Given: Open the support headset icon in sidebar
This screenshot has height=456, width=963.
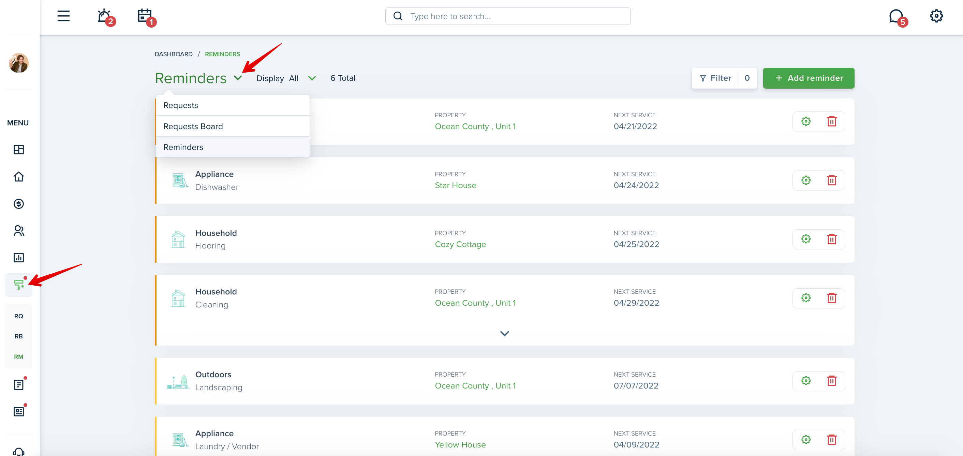Looking at the screenshot, I should 19,452.
